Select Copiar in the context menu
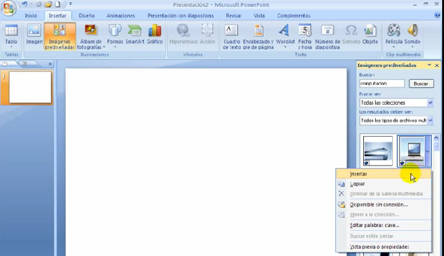444x256 pixels. (x=357, y=184)
